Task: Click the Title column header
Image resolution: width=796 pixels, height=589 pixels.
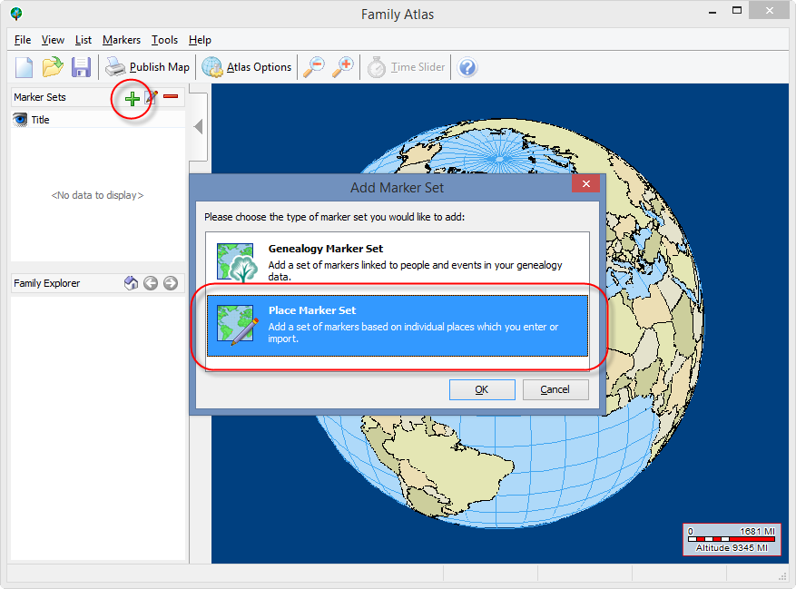Action: click(40, 120)
